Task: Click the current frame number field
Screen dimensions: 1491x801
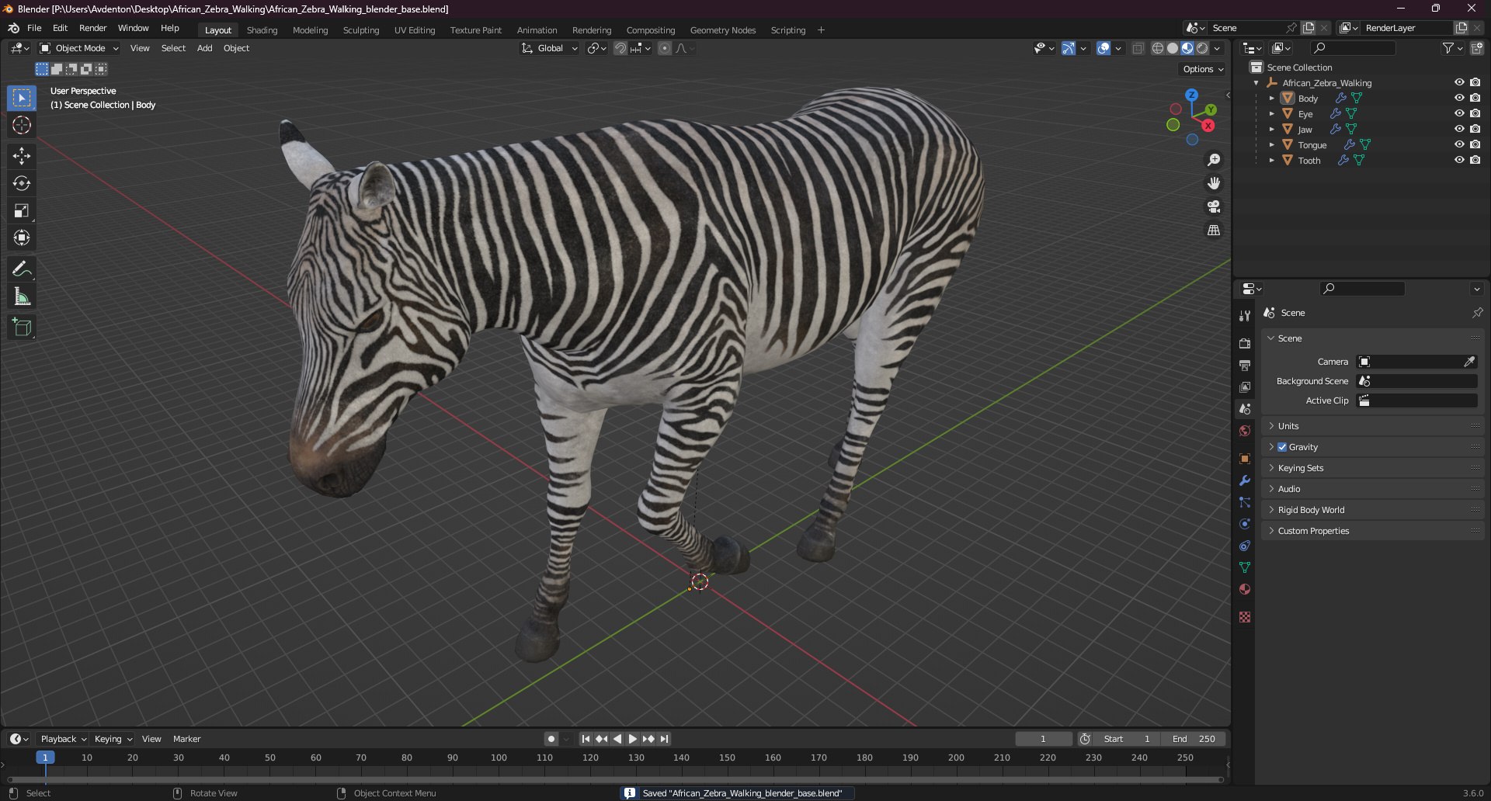Action: pyautogui.click(x=1043, y=739)
